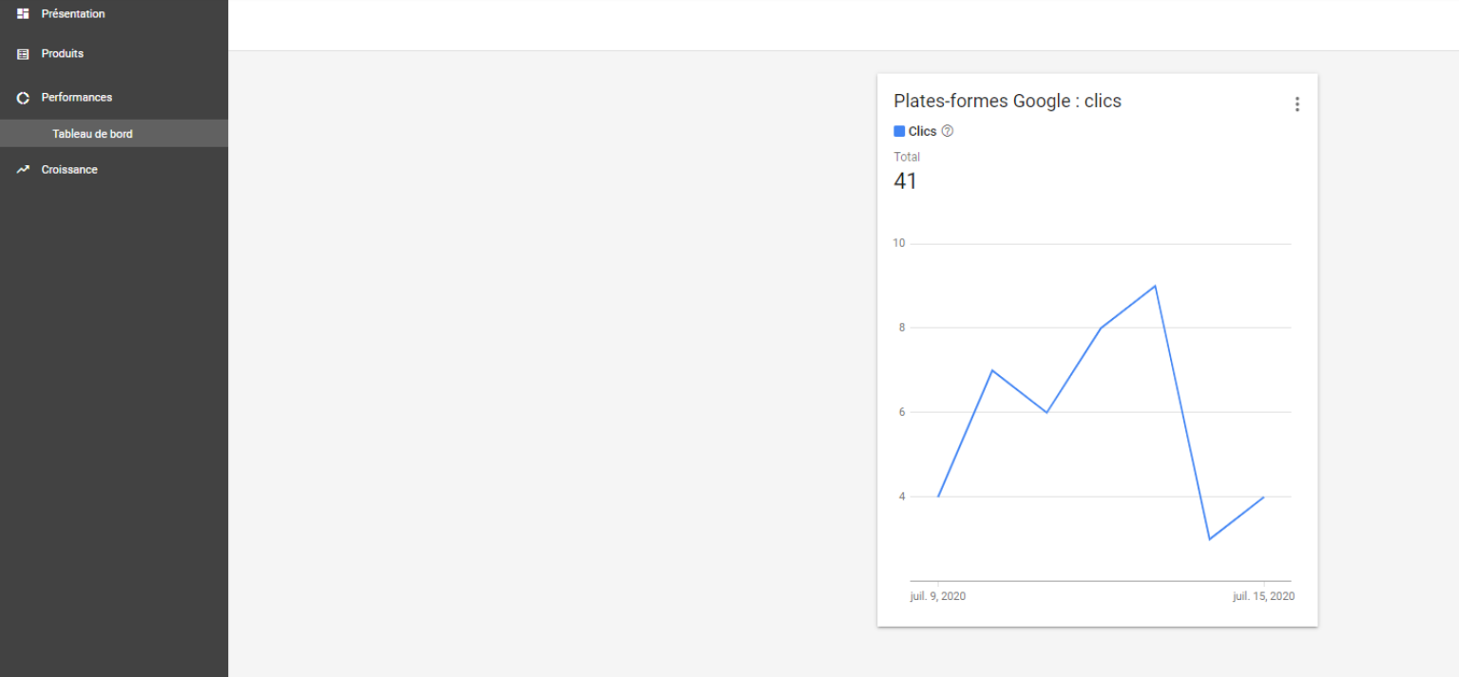Screen dimensions: 1459x677
Task: Click the y-axis value 10
Action: coord(899,243)
